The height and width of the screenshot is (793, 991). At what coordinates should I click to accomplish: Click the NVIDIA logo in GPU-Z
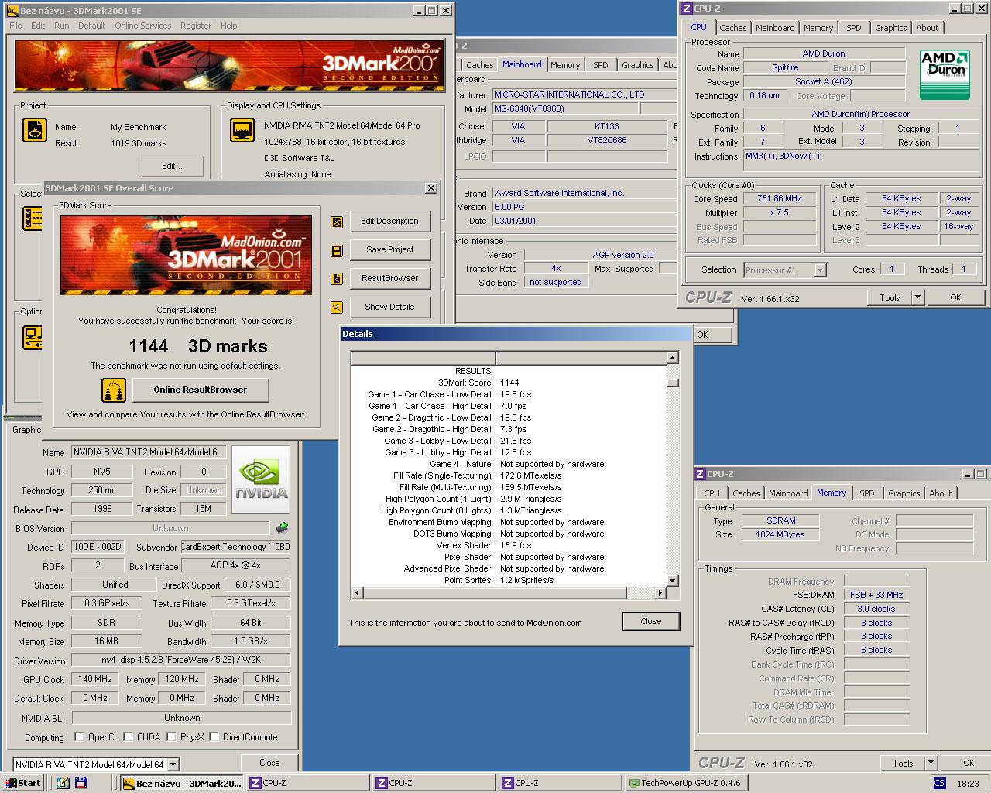coord(262,480)
